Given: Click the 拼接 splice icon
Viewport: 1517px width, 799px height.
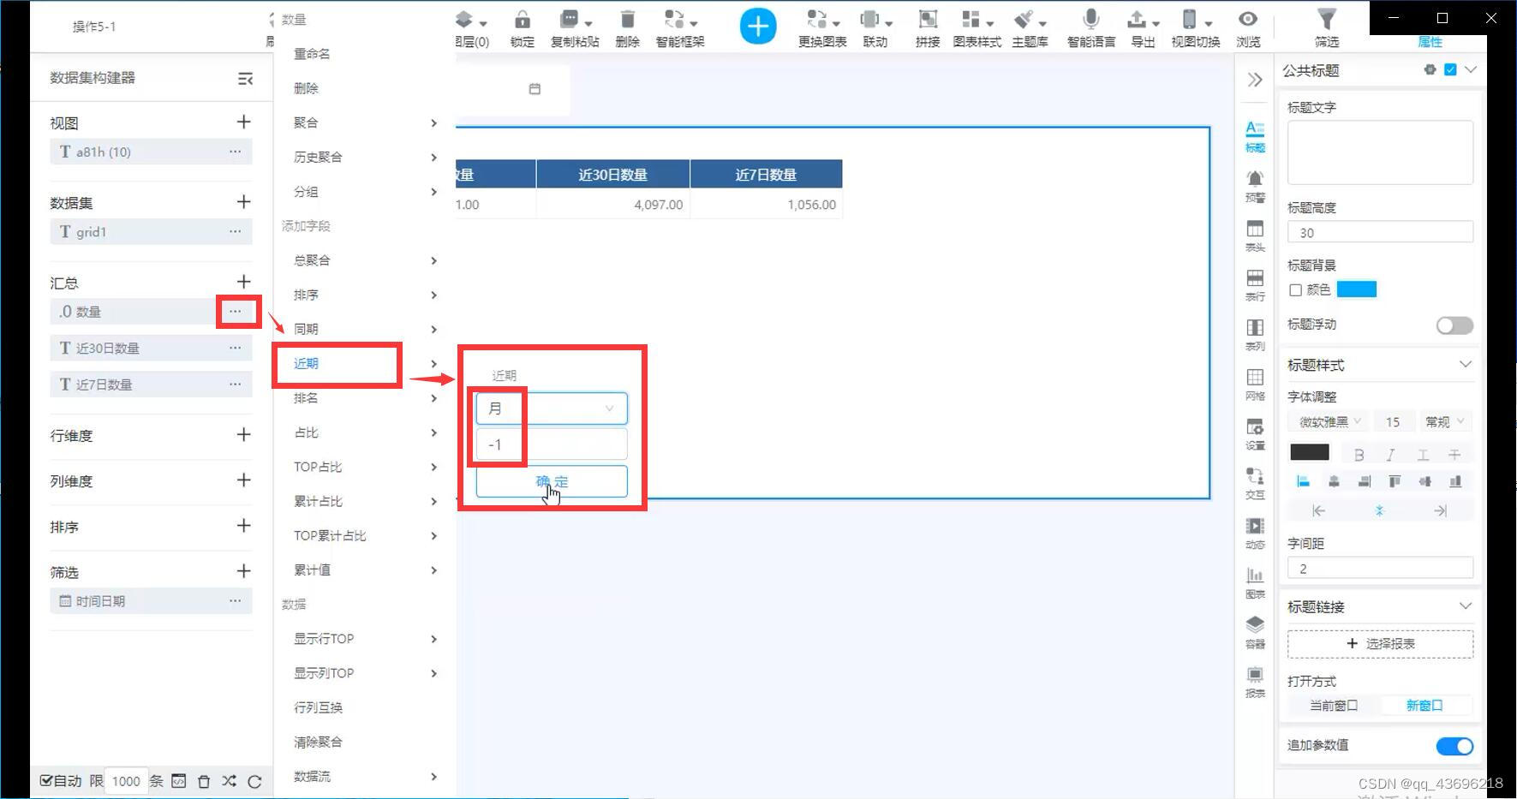Looking at the screenshot, I should tap(928, 20).
